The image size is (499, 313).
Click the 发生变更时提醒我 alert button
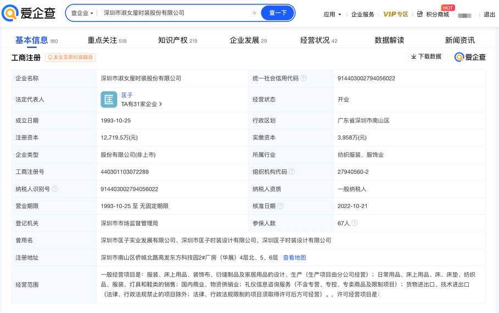(x=70, y=58)
